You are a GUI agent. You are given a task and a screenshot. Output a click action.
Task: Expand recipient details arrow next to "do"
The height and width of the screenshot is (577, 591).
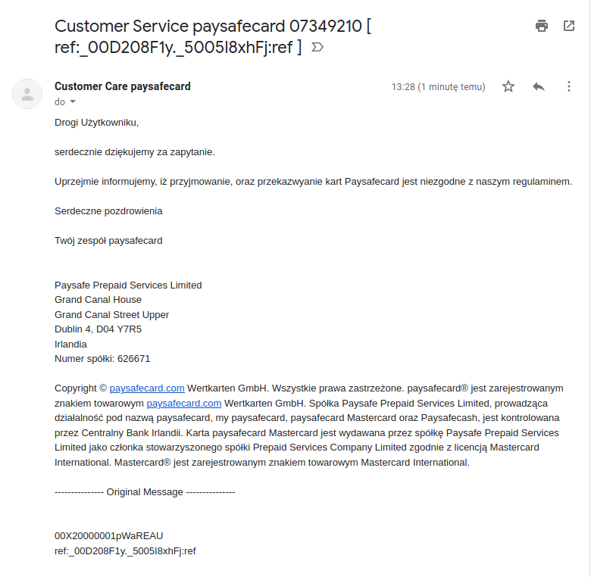pyautogui.click(x=73, y=101)
